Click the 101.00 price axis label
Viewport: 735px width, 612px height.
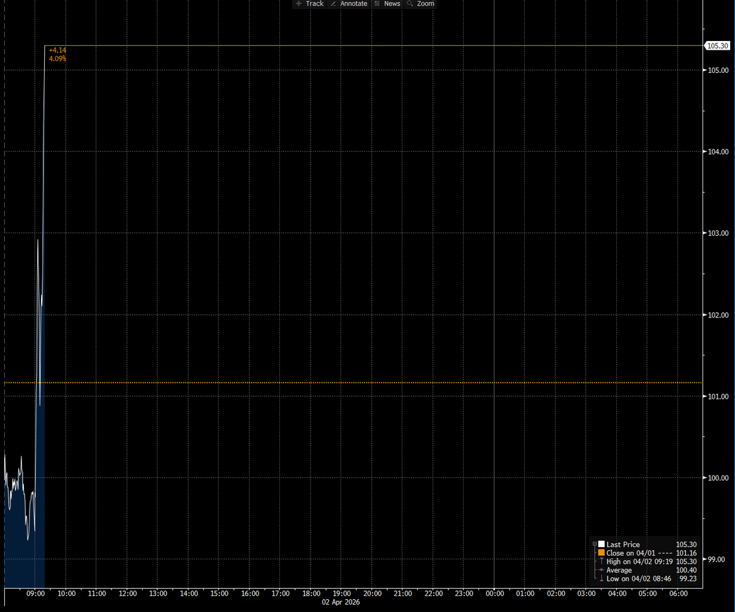718,396
